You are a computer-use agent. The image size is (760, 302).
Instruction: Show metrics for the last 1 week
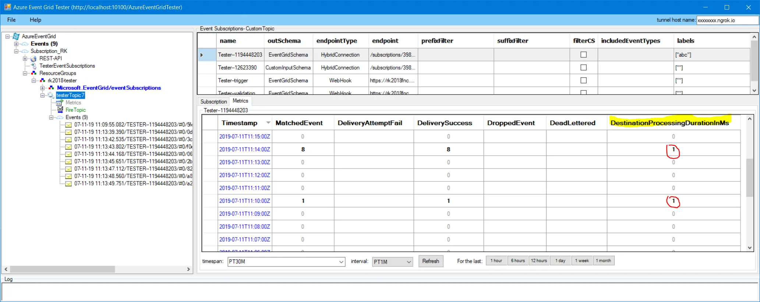point(582,261)
